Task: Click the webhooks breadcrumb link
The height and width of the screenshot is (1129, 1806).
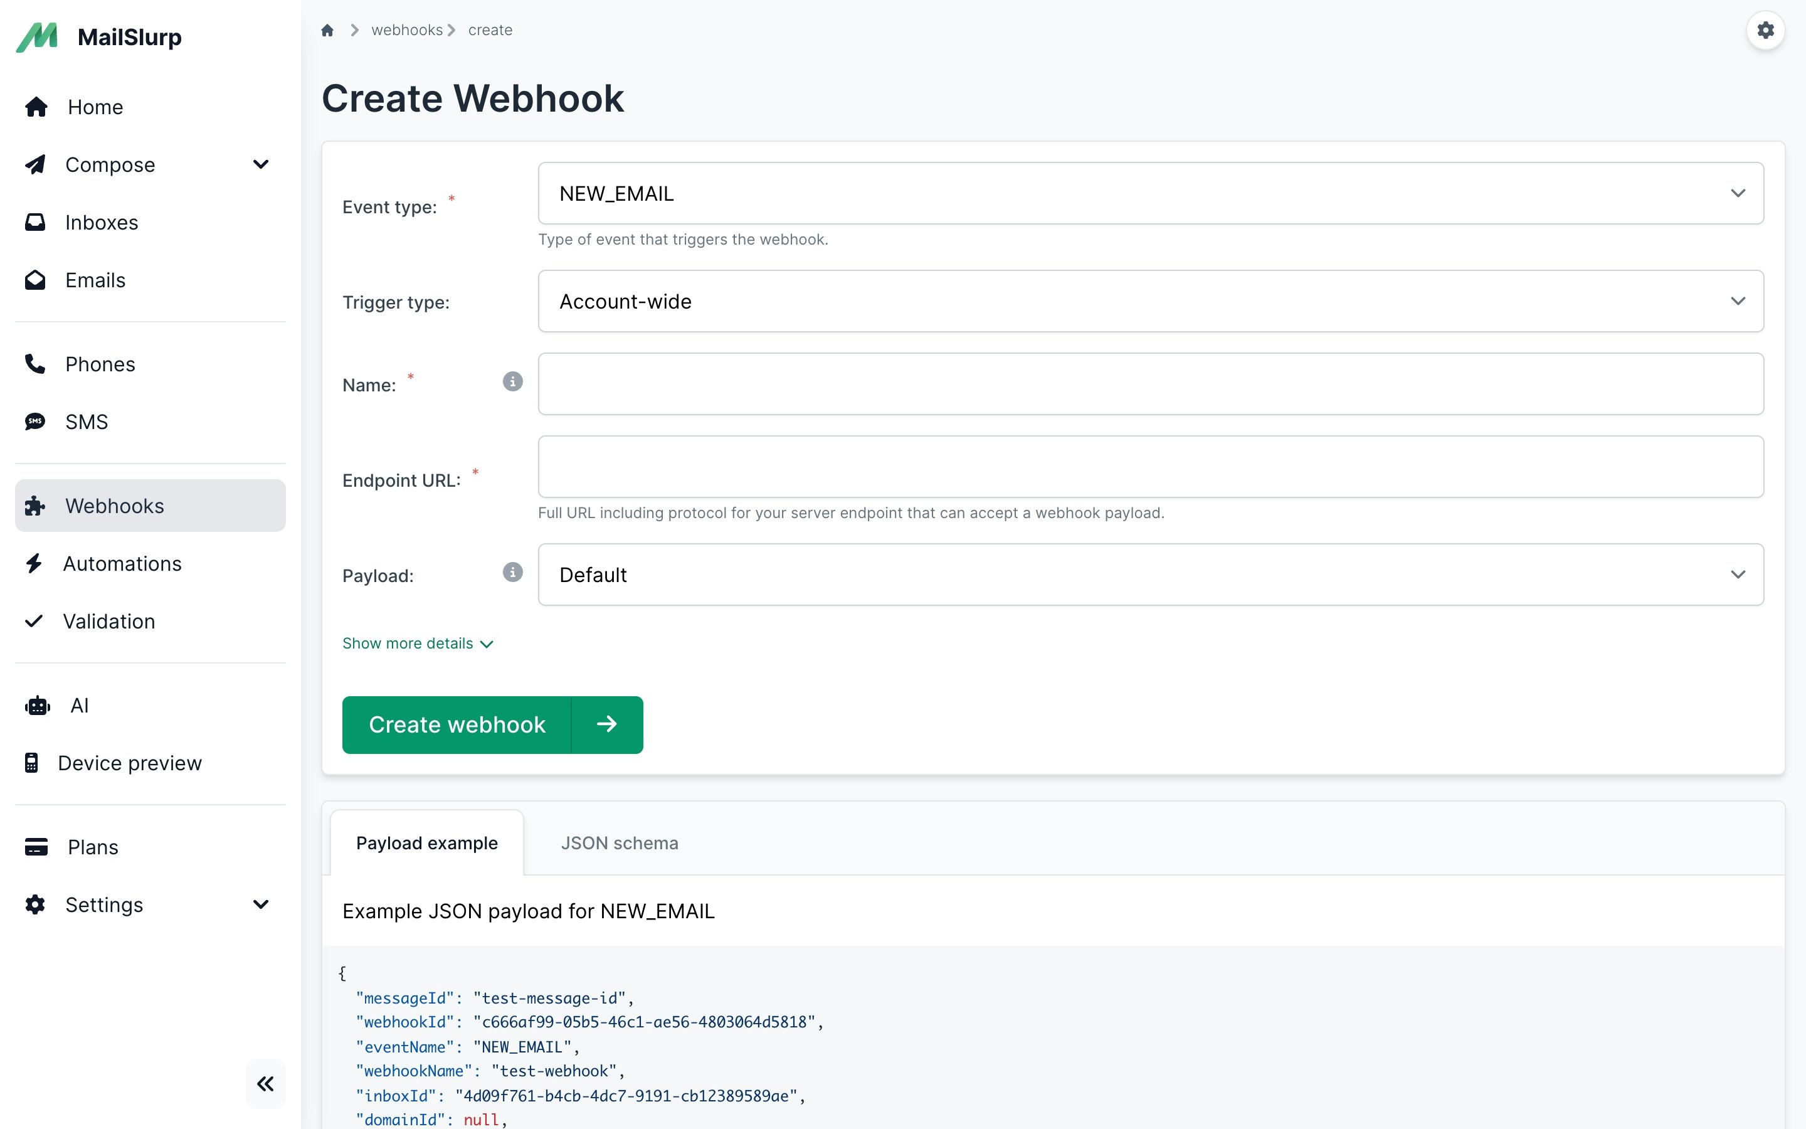Action: click(x=407, y=31)
